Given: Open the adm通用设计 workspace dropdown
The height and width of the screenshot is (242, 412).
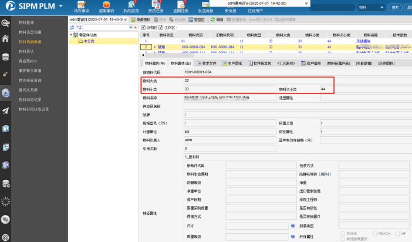Looking at the screenshot, I should point(306,4).
